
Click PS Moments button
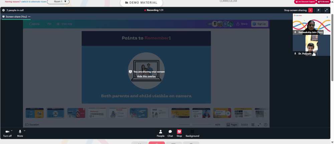point(323,2)
